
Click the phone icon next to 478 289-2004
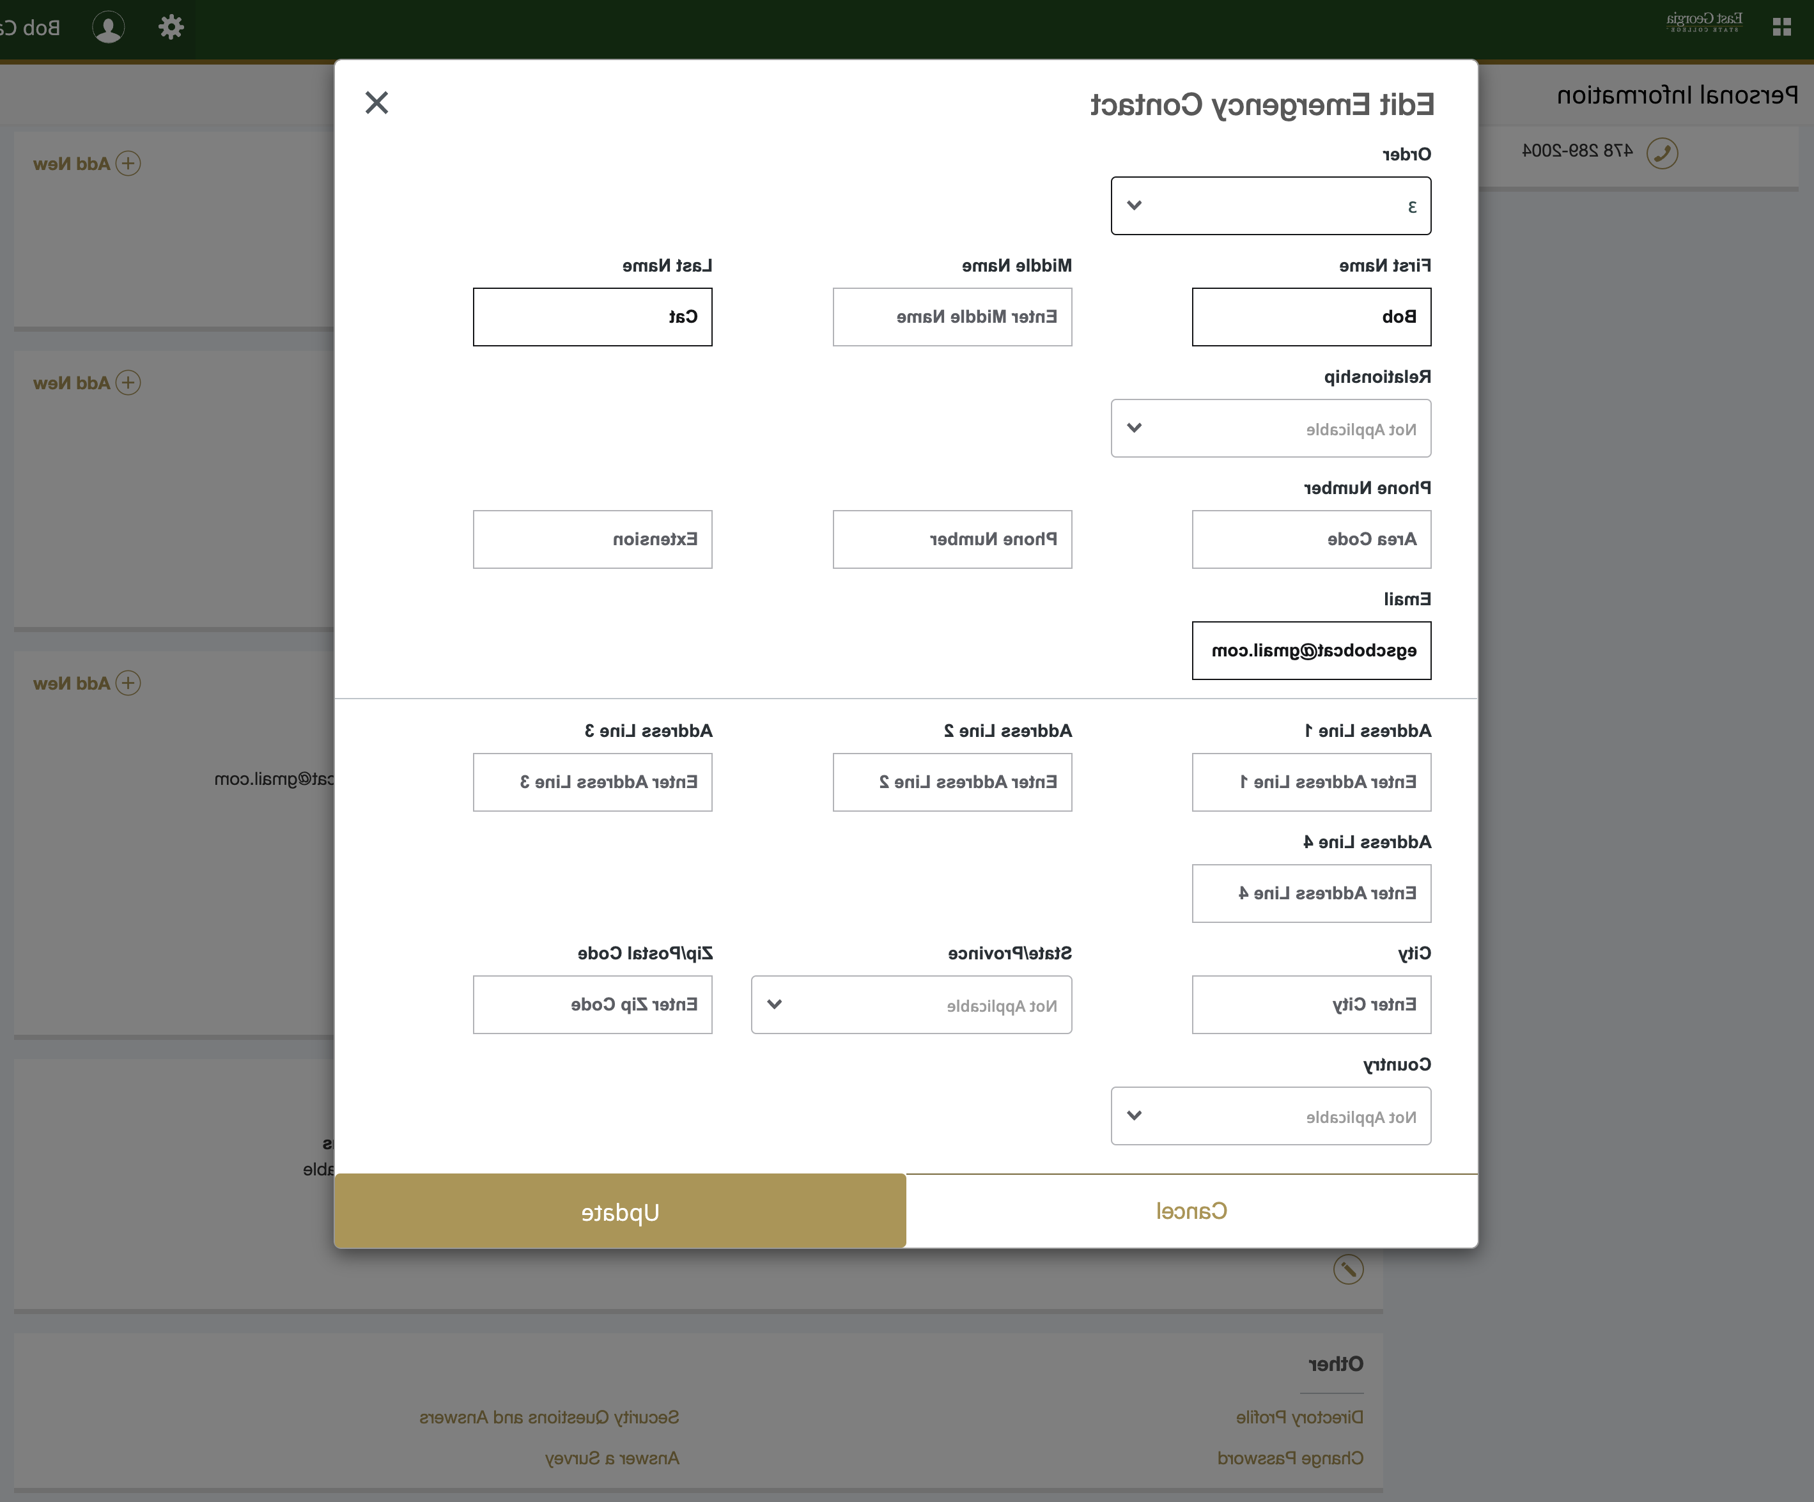tap(1662, 153)
